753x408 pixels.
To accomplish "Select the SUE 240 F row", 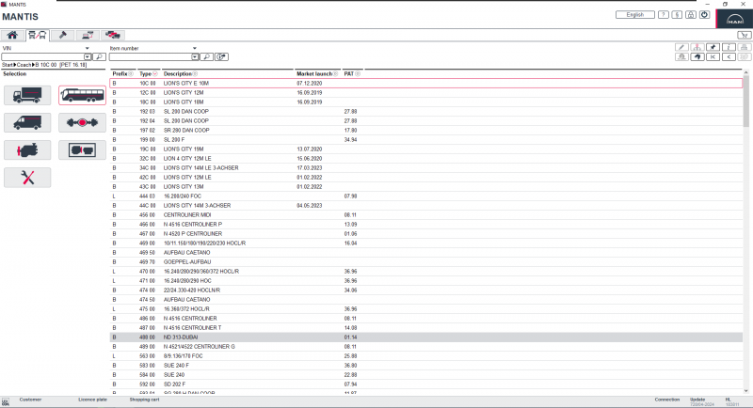I will tap(426, 366).
